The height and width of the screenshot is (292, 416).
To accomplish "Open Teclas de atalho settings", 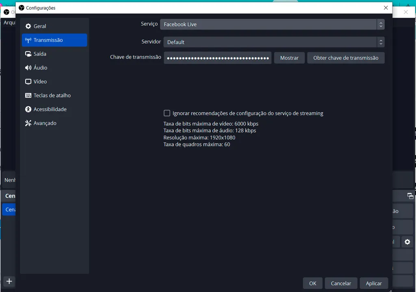I will pos(54,96).
